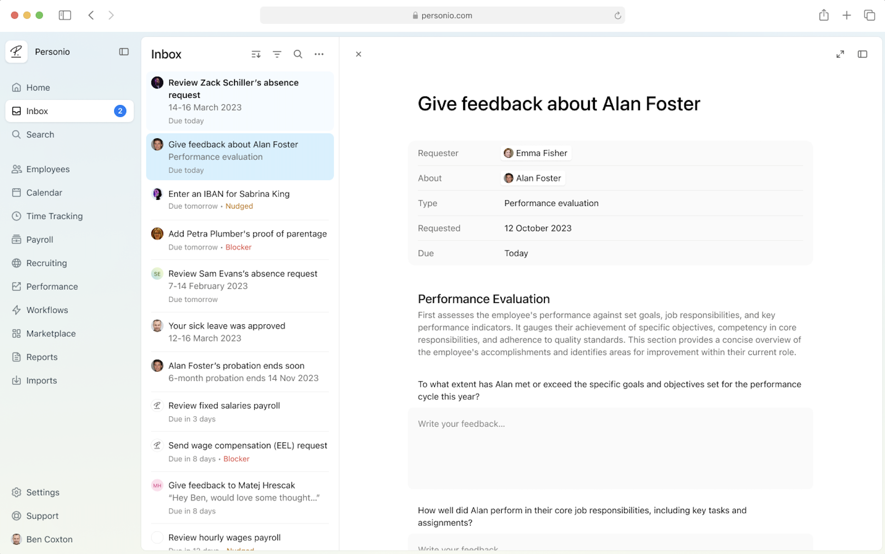Close the feedback detail panel
The height and width of the screenshot is (554, 885).
pos(358,54)
